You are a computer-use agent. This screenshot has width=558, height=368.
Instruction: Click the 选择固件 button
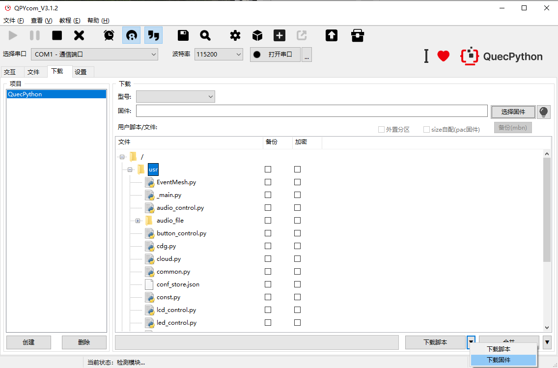click(x=513, y=112)
